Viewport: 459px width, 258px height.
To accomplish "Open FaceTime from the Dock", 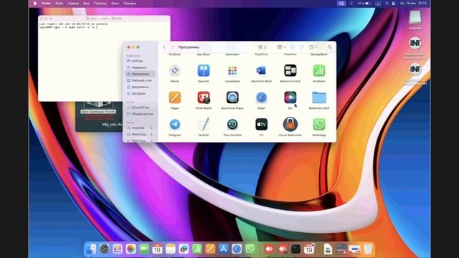I will coord(144,249).
